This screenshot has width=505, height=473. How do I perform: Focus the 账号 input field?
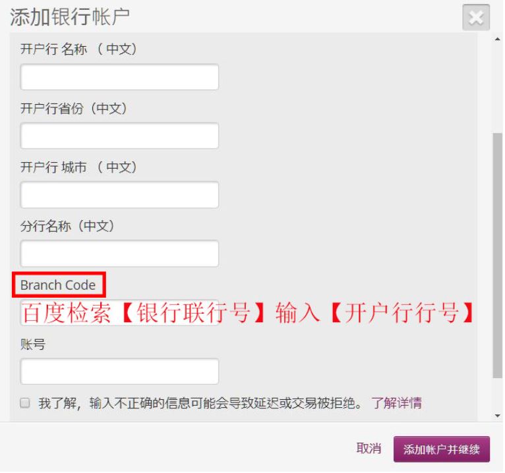tap(119, 372)
